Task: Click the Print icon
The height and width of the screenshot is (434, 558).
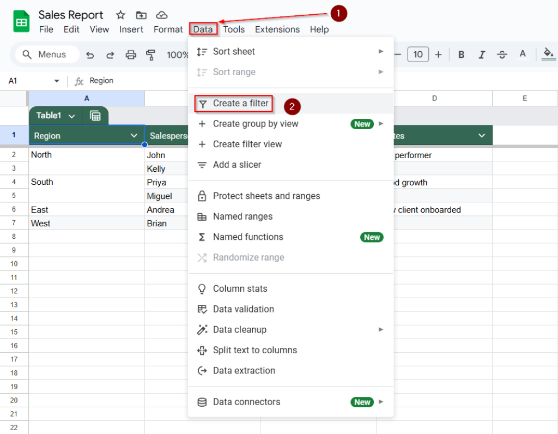Action: pos(131,55)
